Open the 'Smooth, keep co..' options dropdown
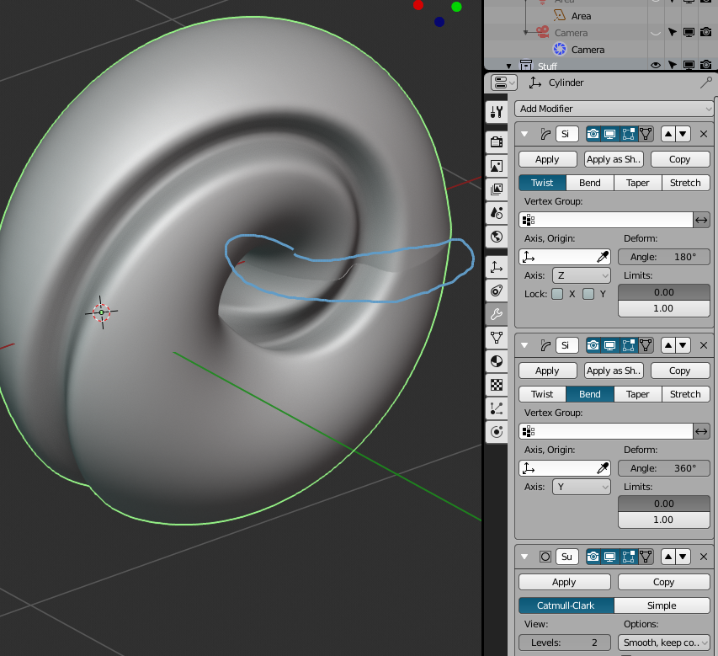This screenshot has height=656, width=718. (x=663, y=643)
